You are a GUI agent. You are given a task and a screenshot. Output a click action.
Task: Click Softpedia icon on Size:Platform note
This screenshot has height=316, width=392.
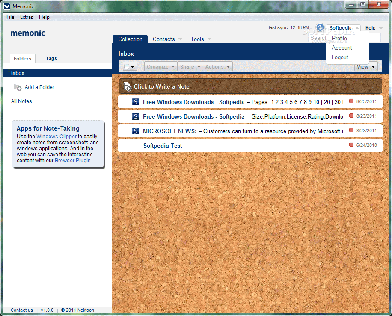pos(136,116)
